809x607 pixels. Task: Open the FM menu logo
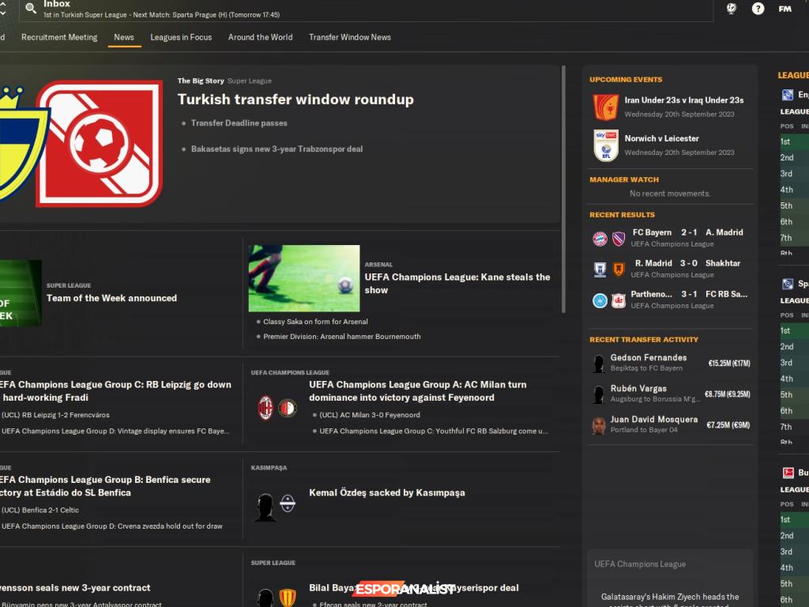[x=785, y=9]
